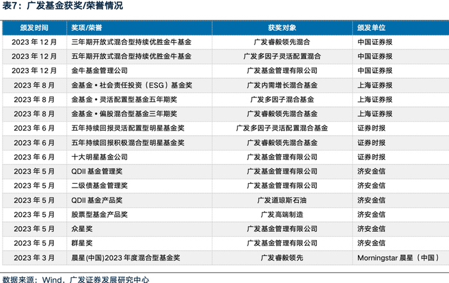Click award '股票型基金产品奖'
449x283 pixels.
click(99, 214)
